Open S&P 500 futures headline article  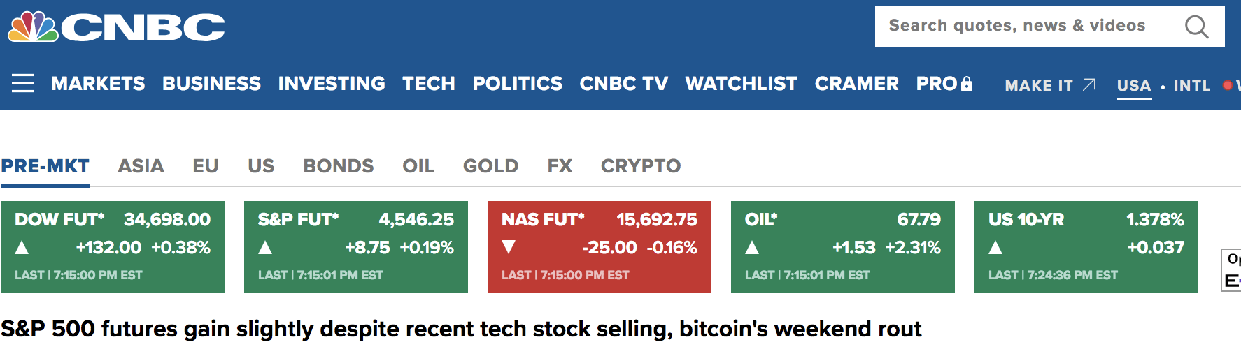click(461, 329)
